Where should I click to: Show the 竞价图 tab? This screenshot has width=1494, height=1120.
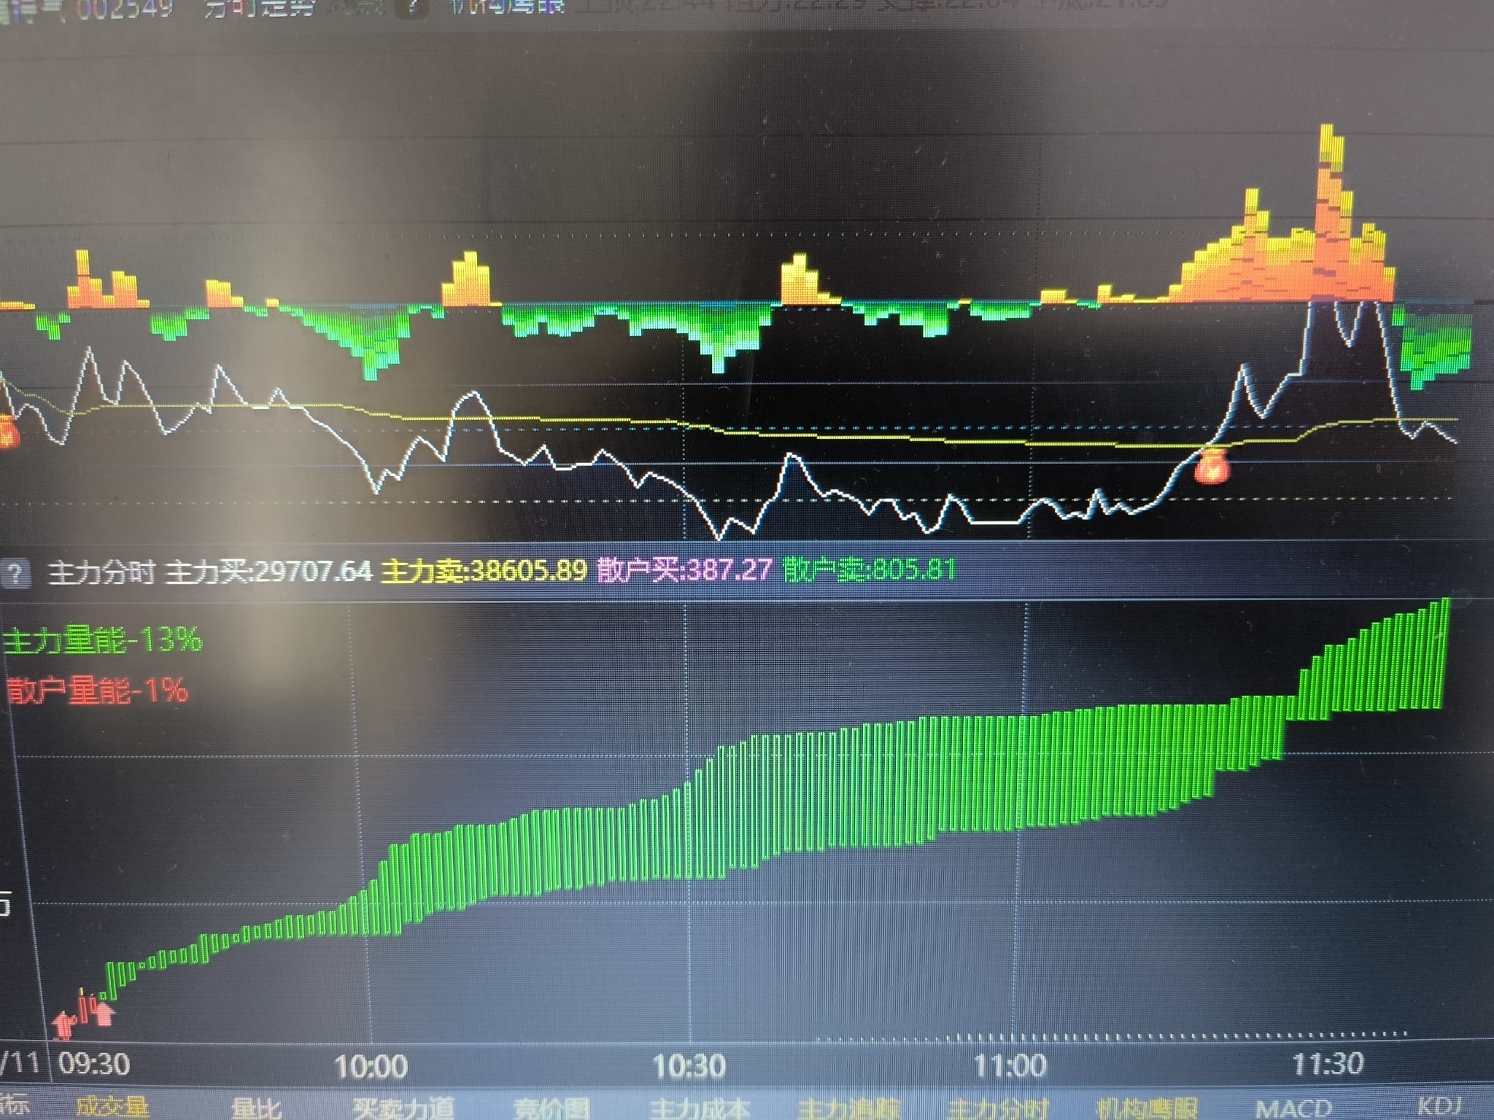tap(551, 1108)
